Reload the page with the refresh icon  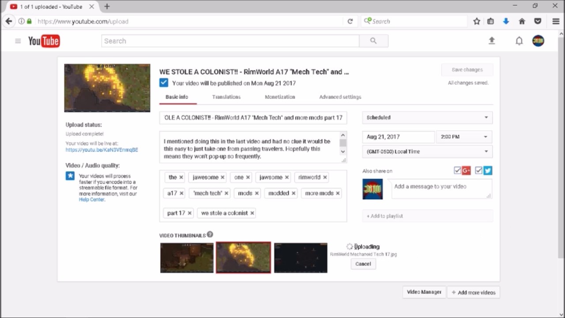(x=350, y=21)
